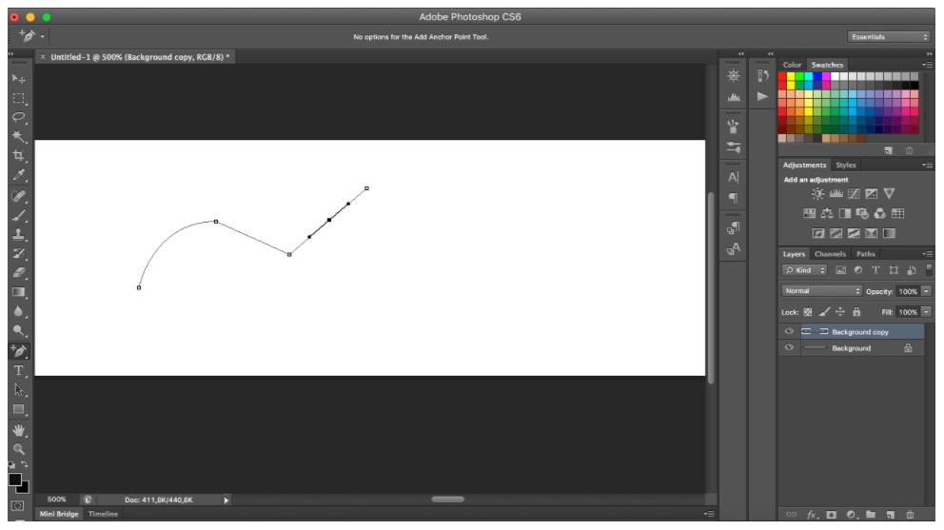Screen dimensions: 944x530
Task: Select the Magic Wand tool
Action: pos(19,137)
